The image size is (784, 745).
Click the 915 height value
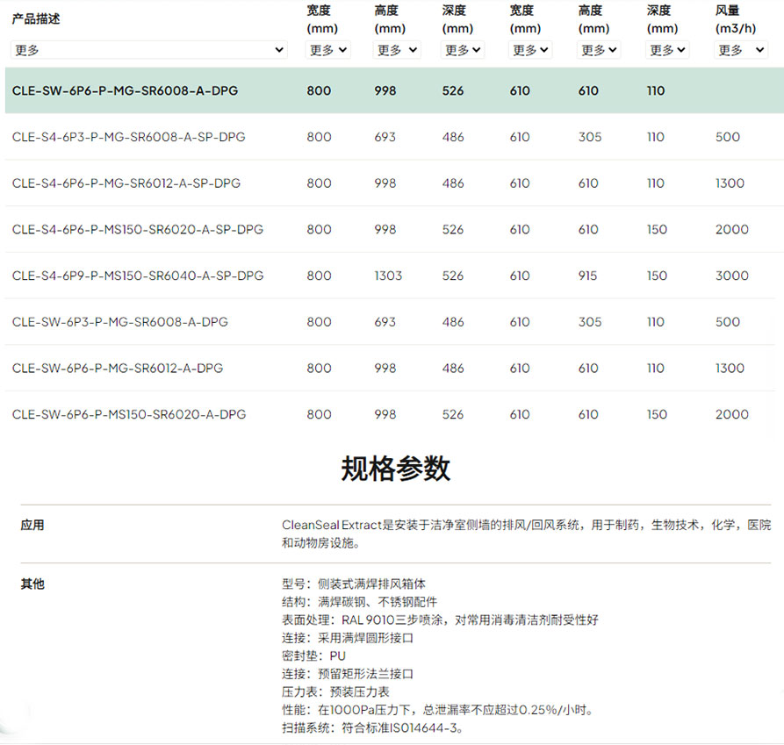point(587,276)
